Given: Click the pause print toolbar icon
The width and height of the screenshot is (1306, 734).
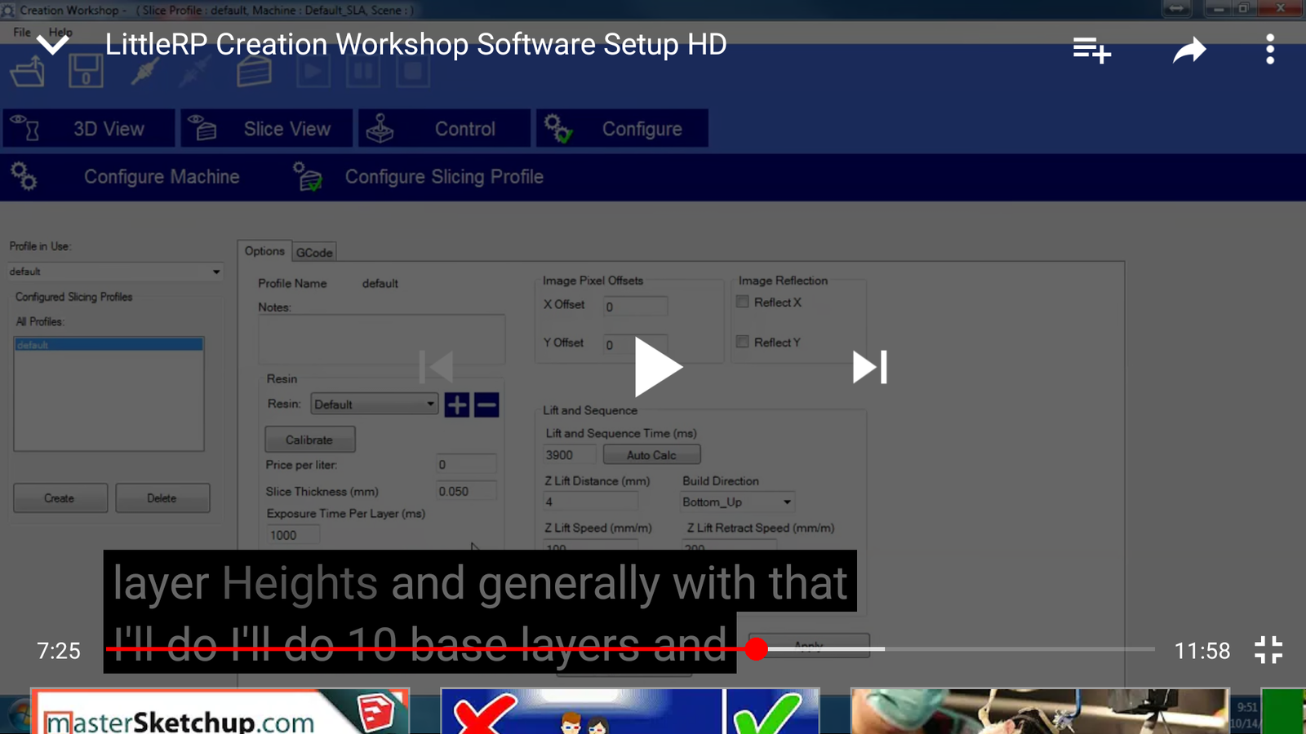Looking at the screenshot, I should point(363,72).
